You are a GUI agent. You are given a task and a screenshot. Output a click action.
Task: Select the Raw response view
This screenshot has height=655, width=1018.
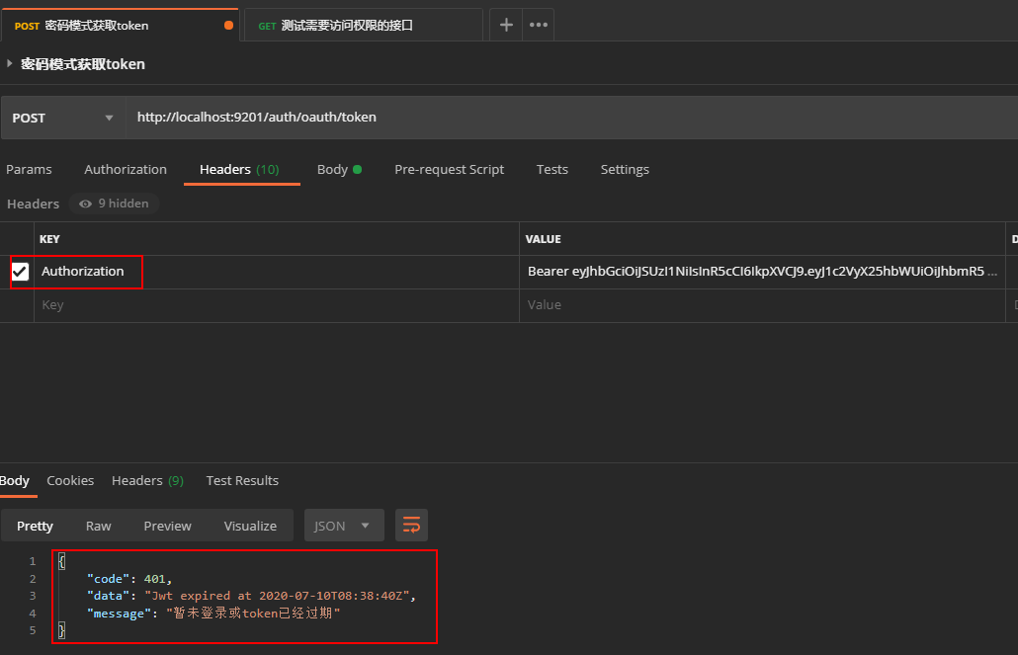[x=98, y=526]
